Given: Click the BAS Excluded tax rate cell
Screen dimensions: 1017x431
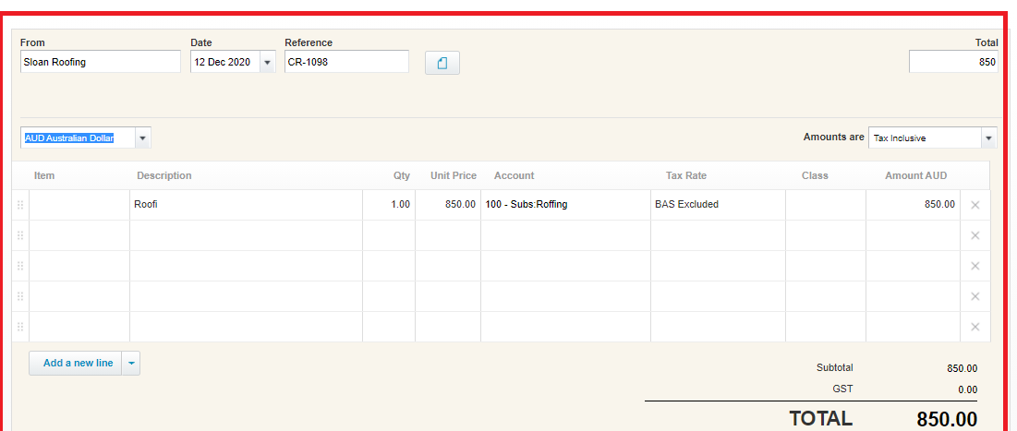Looking at the screenshot, I should tap(718, 205).
